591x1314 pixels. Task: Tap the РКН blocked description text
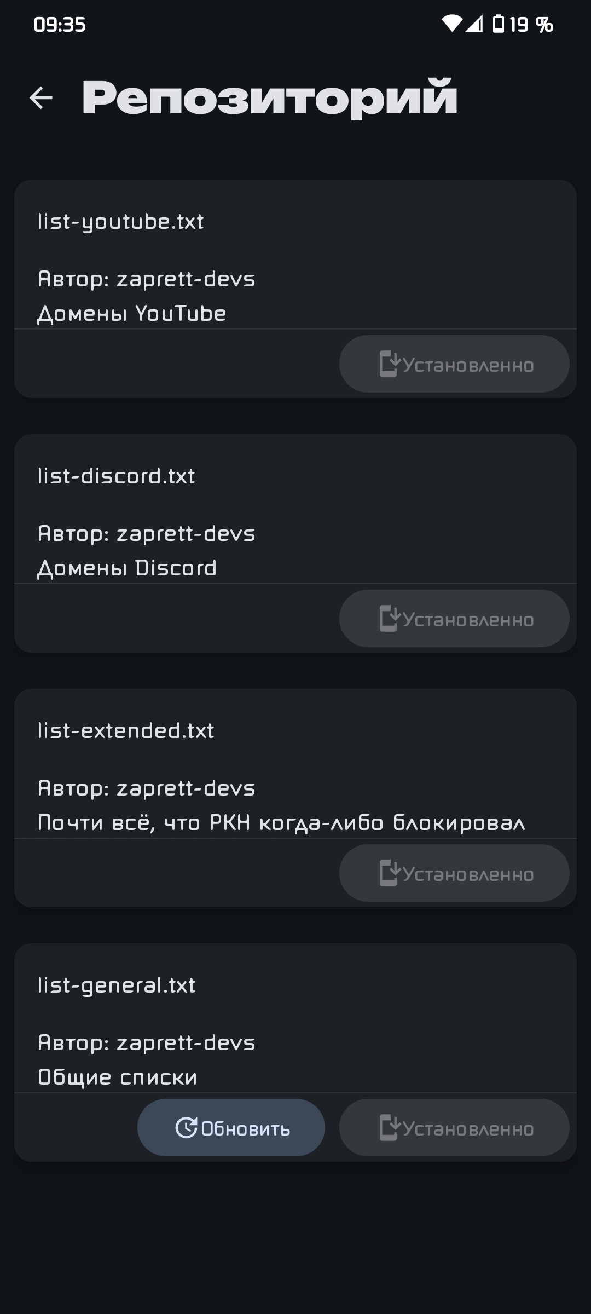[x=281, y=822]
